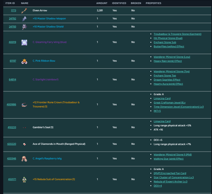Open Nebula of Expert Archer Lv3 link
212x194 pixels.
[170, 182]
